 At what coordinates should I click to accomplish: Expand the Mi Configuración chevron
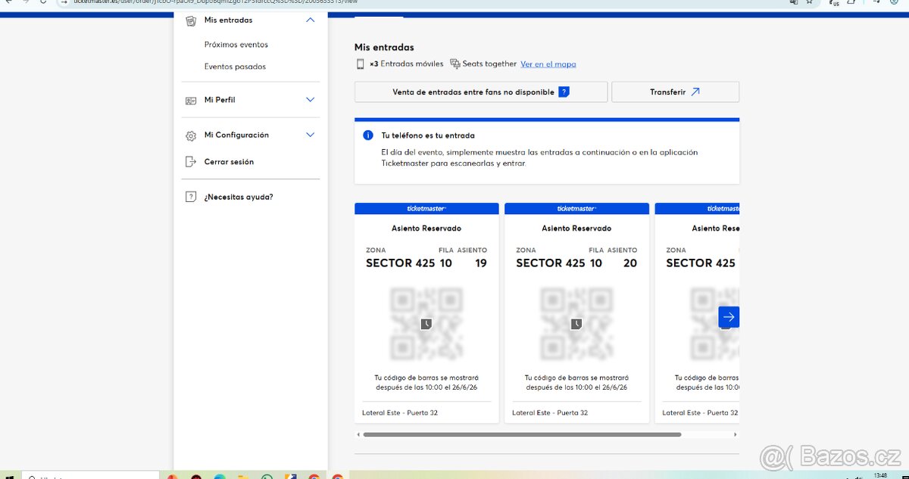tap(310, 135)
